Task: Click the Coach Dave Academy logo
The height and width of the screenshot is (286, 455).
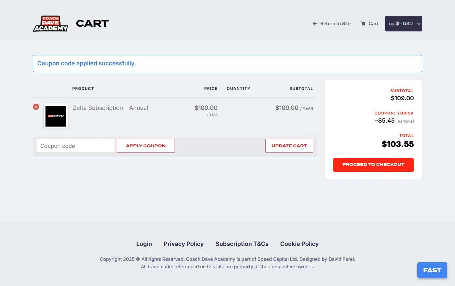Action: tap(50, 24)
